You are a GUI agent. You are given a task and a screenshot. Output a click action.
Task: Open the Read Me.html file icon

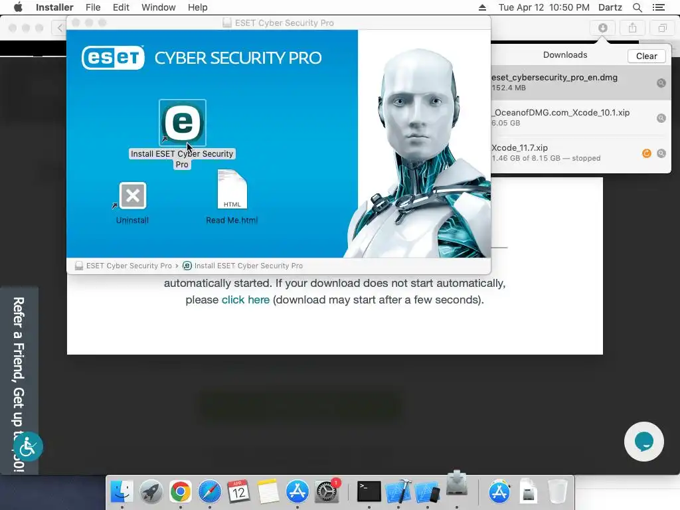232,189
